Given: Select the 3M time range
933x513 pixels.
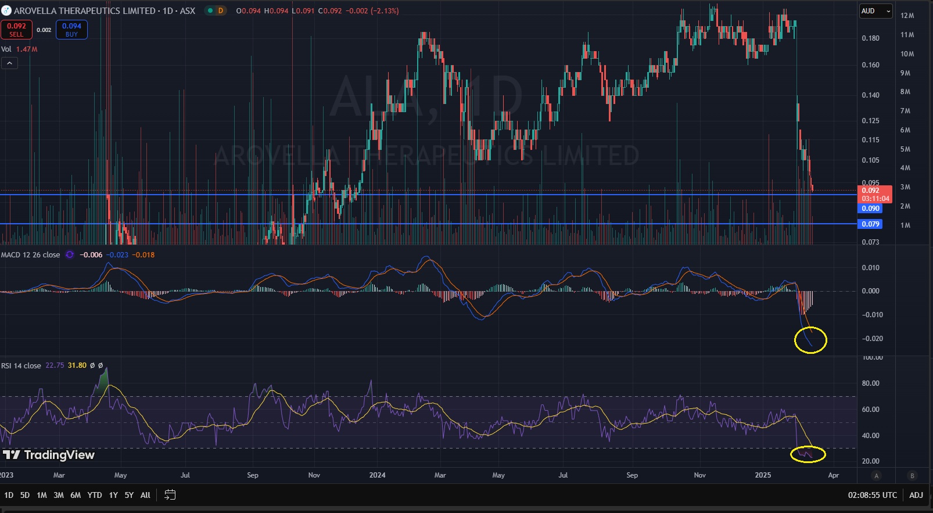Looking at the screenshot, I should (x=59, y=495).
